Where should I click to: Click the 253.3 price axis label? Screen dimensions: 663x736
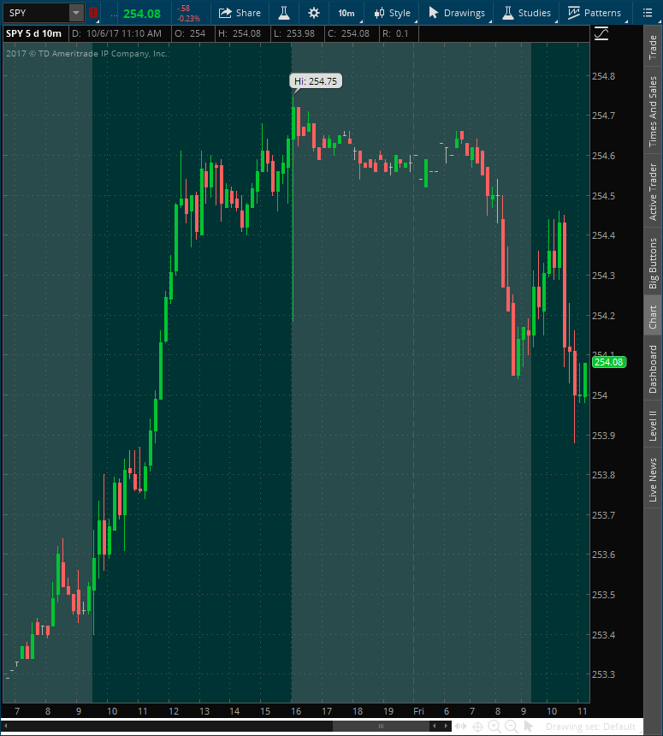[x=603, y=674]
